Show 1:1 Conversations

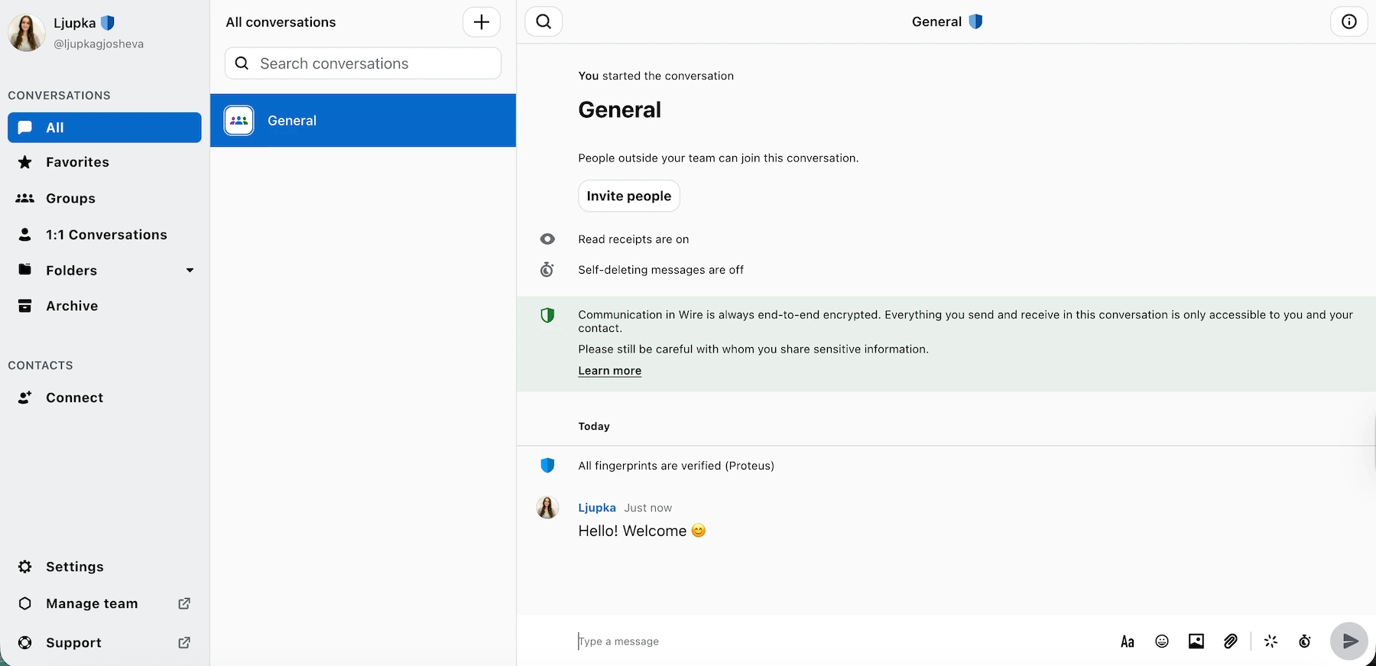tap(105, 235)
